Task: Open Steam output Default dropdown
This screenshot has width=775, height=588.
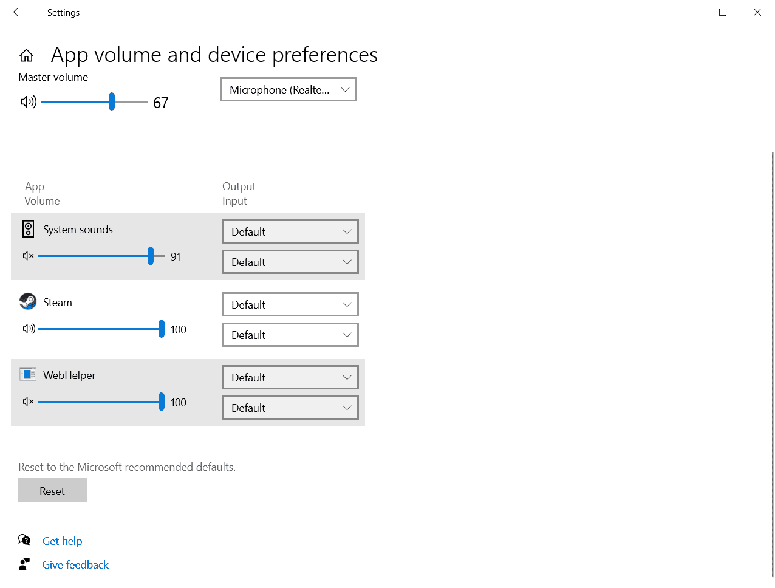Action: point(290,304)
